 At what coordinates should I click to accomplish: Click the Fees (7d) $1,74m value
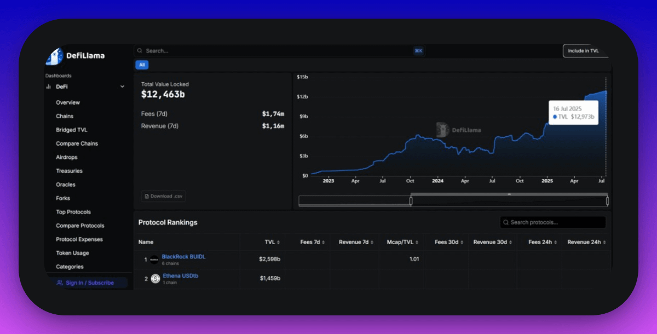(x=273, y=114)
